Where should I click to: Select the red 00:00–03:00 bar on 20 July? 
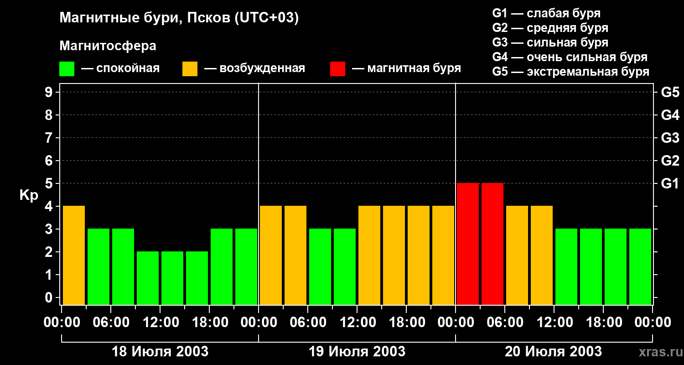(x=468, y=244)
